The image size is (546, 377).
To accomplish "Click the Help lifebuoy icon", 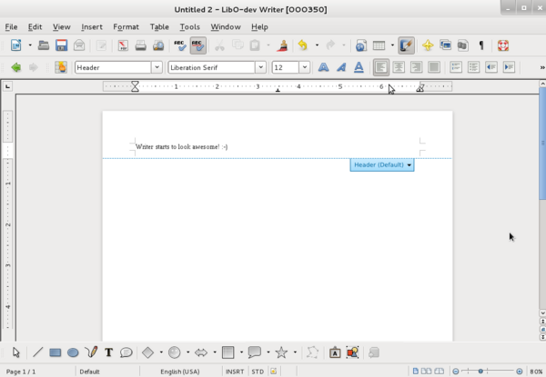I will point(502,45).
